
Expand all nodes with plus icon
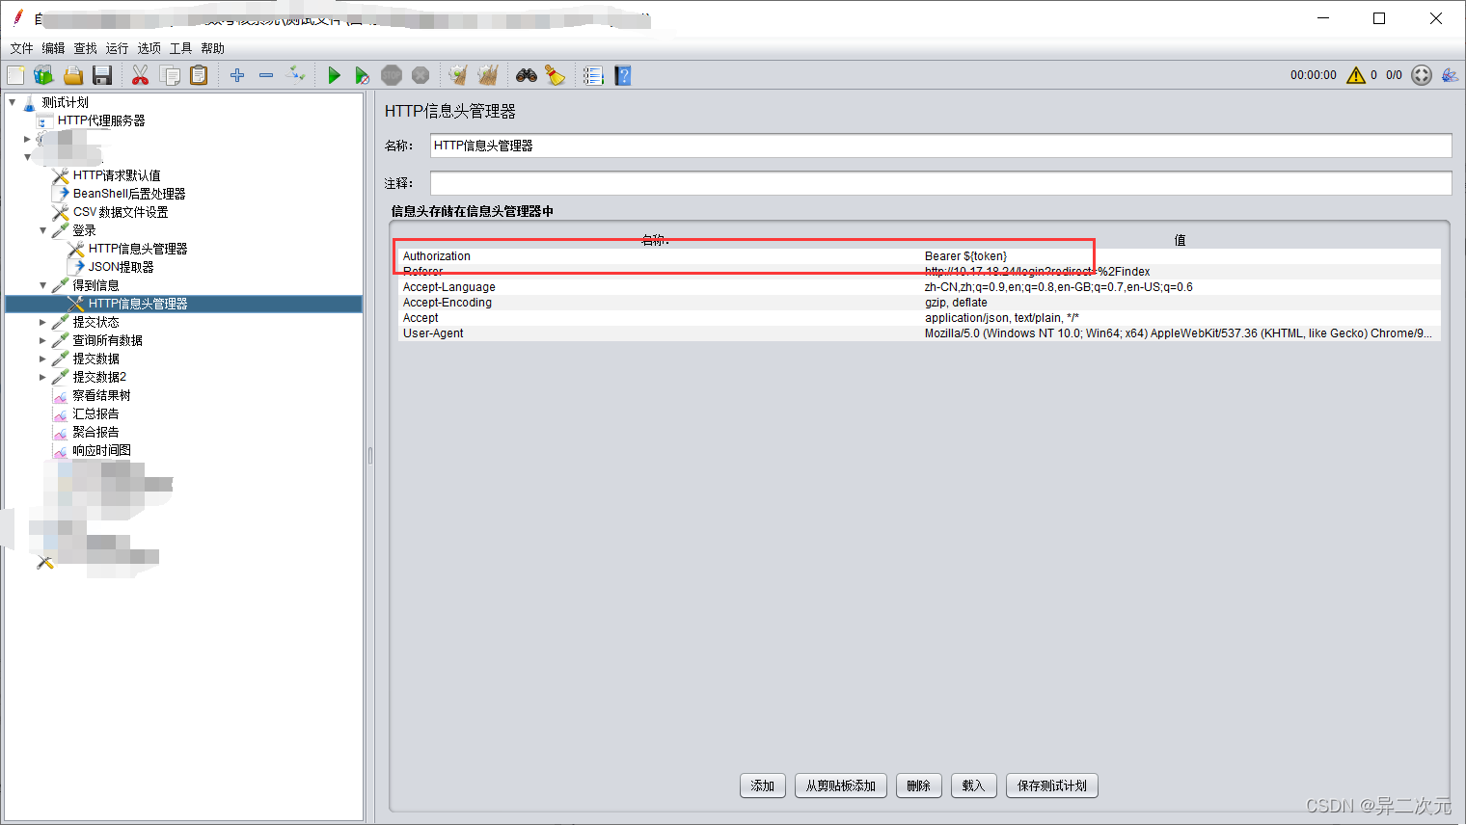(x=237, y=75)
